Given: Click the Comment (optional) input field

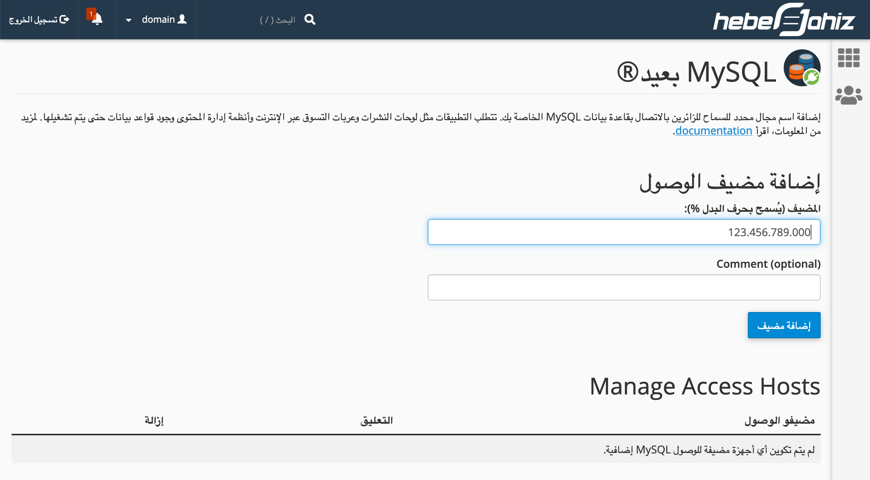Looking at the screenshot, I should tap(624, 287).
